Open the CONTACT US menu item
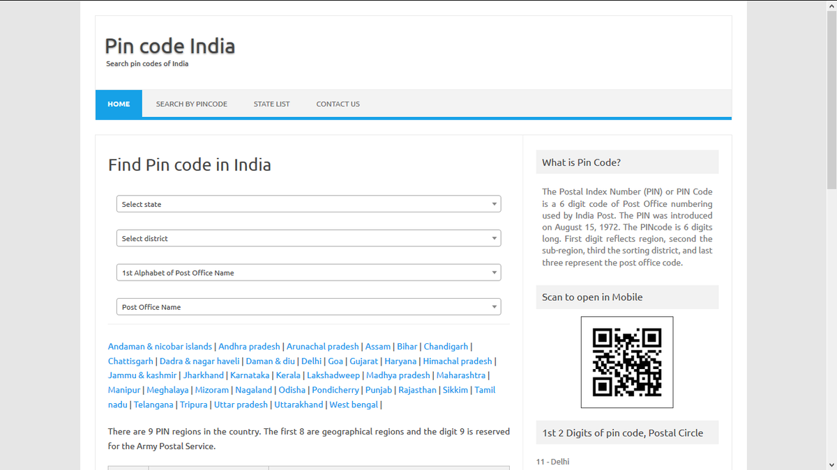The width and height of the screenshot is (837, 470). [x=338, y=104]
